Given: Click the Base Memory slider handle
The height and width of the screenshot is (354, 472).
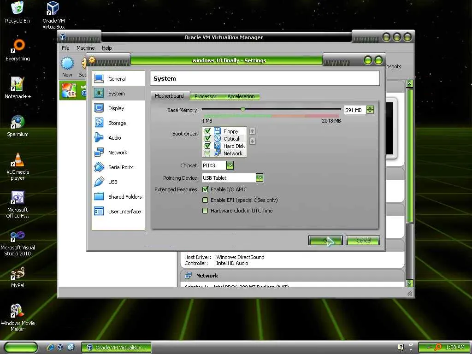Looking at the screenshot, I should pyautogui.click(x=242, y=110).
